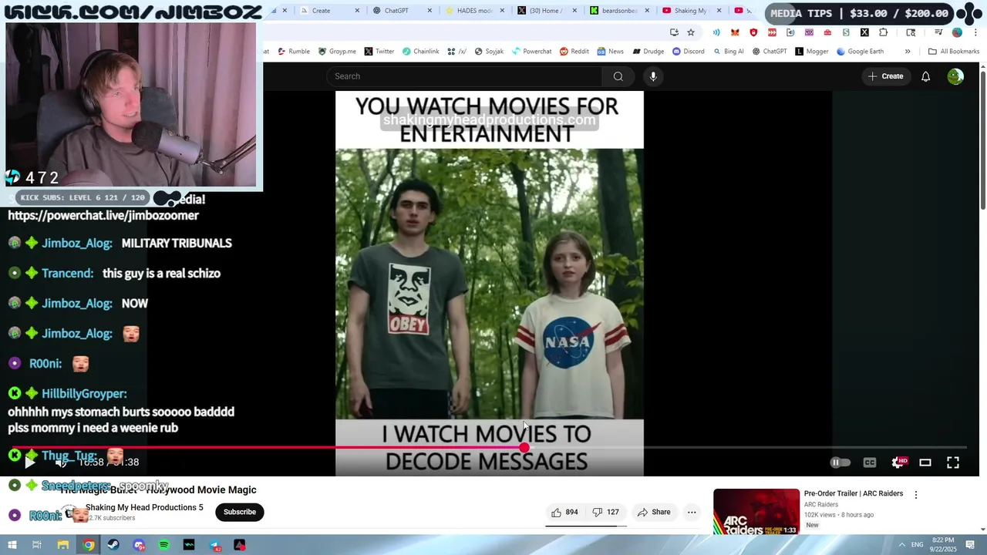Open video player settings gear
987x555 pixels.
pos(898,462)
